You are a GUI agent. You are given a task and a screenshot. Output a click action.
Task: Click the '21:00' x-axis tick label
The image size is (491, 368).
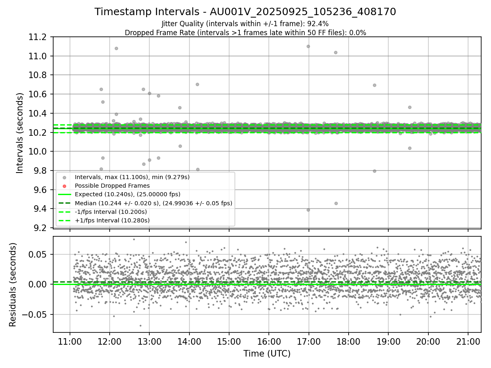(468, 341)
